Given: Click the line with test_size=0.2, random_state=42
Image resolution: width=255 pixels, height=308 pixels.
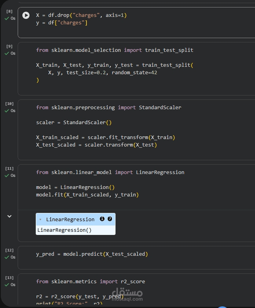Looking at the screenshot, I should click(x=103, y=73).
